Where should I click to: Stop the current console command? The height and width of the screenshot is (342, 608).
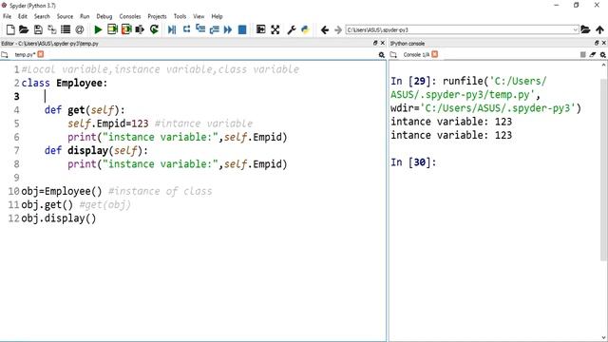pyautogui.click(x=582, y=55)
